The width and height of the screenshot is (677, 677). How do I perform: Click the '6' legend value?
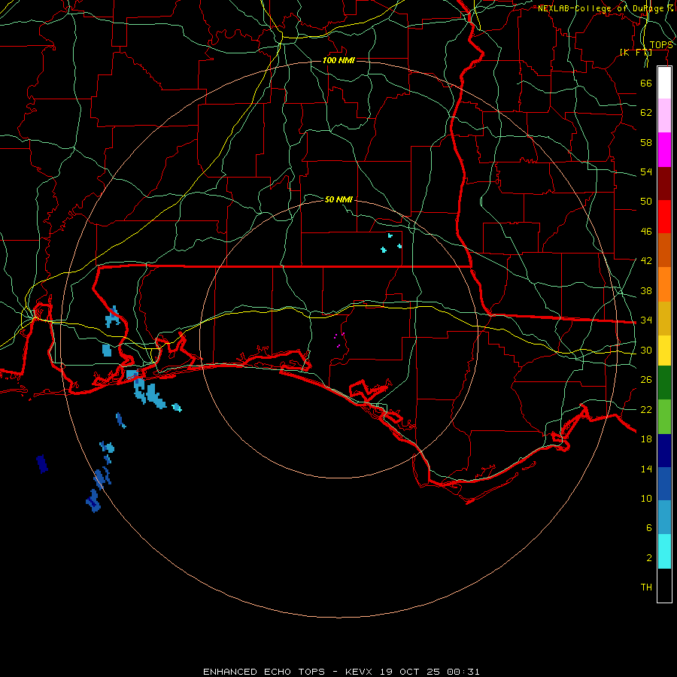pos(649,528)
